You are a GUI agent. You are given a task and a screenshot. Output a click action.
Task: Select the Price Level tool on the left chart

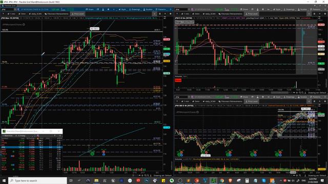[77, 14]
